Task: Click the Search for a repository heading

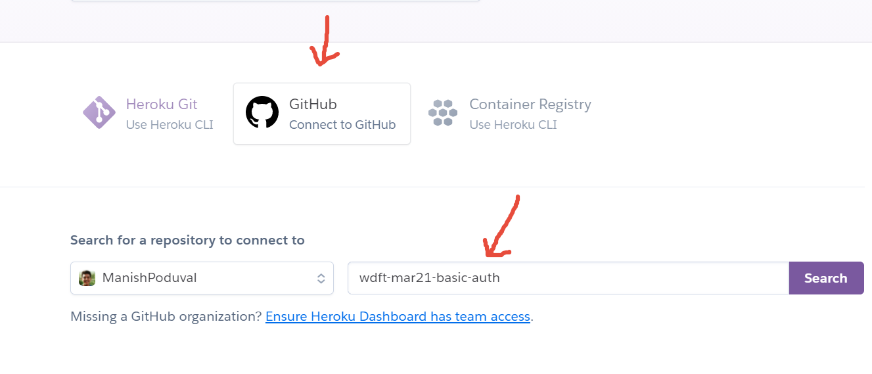Action: pyautogui.click(x=187, y=240)
